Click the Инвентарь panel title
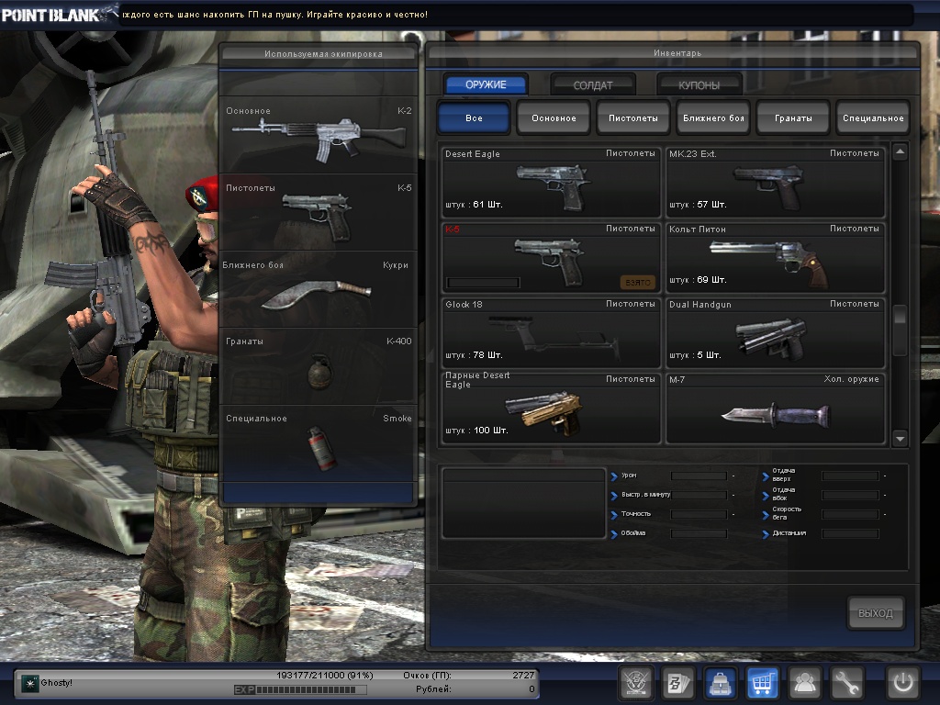Screen dimensions: 940x705 677,52
